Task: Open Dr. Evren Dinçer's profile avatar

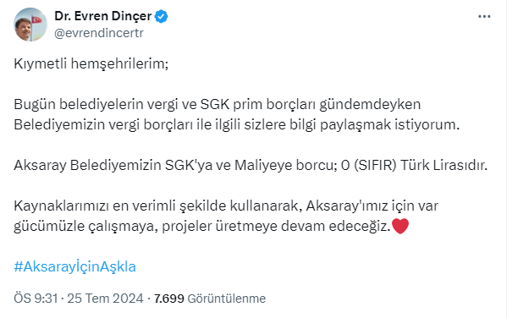Action: click(30, 25)
